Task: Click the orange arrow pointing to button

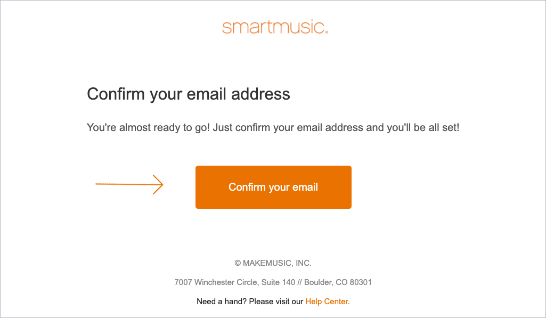Action: pyautogui.click(x=129, y=184)
